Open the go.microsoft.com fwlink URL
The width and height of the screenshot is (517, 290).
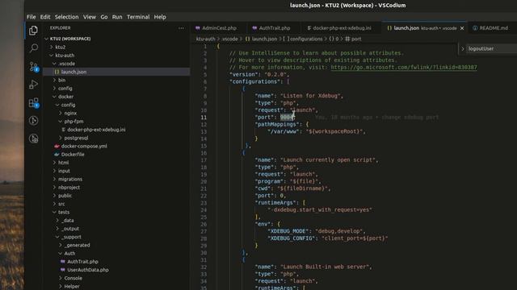[404, 68]
